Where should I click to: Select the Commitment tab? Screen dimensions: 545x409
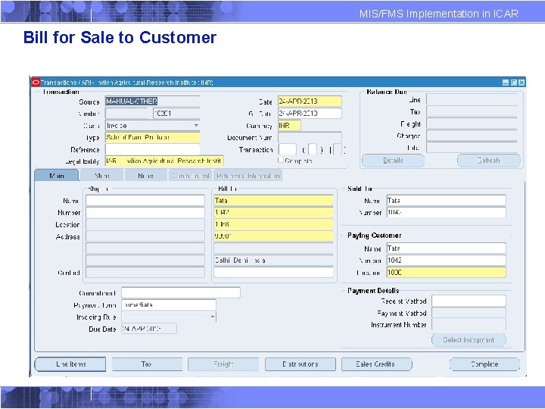191,176
